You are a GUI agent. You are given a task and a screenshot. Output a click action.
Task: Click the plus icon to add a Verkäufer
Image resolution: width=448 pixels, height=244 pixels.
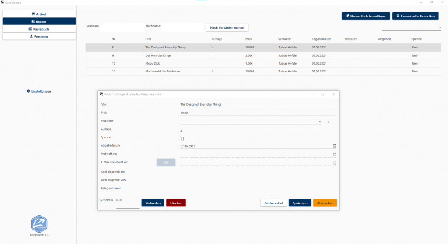[329, 122]
